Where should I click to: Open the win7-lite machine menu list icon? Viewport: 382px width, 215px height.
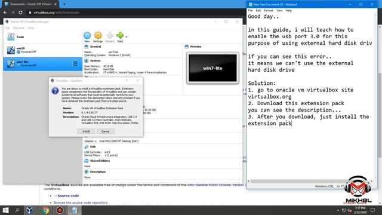click(75, 64)
